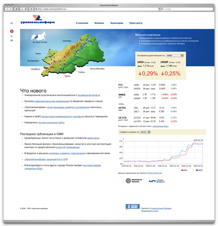Click the browser Home icon
Viewport: 218px width, 226px height.
[17, 9]
